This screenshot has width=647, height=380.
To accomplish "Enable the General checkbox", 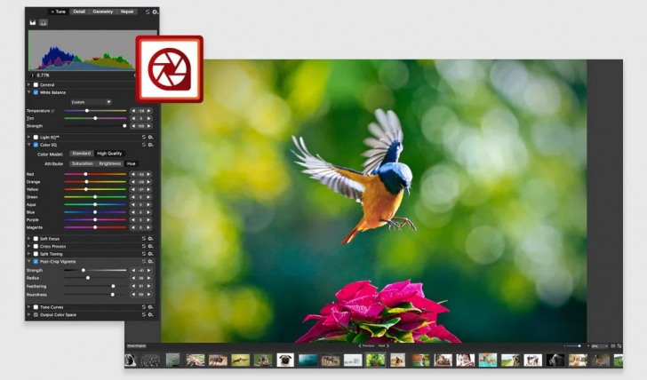I will (x=36, y=85).
